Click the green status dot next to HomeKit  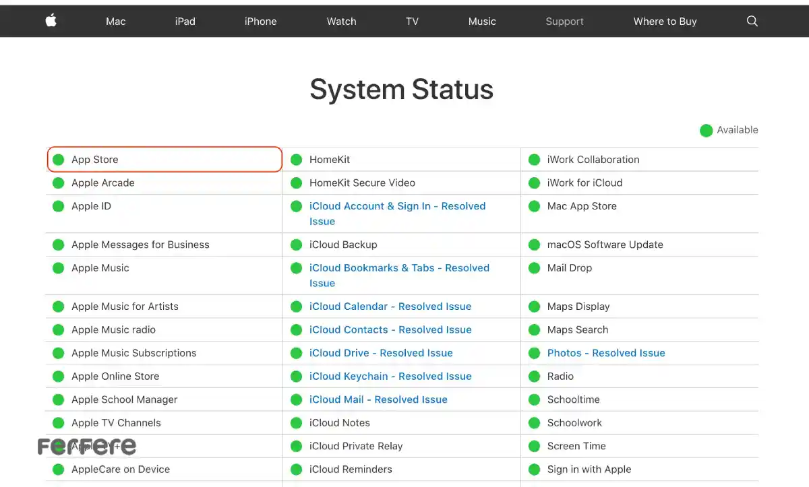point(296,160)
